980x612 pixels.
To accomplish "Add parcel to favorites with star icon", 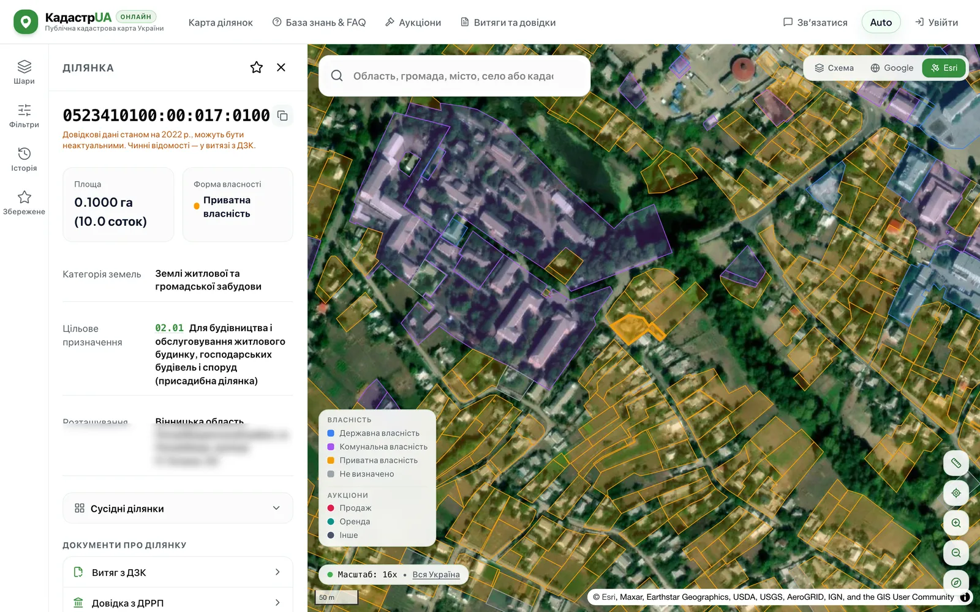I will point(257,67).
